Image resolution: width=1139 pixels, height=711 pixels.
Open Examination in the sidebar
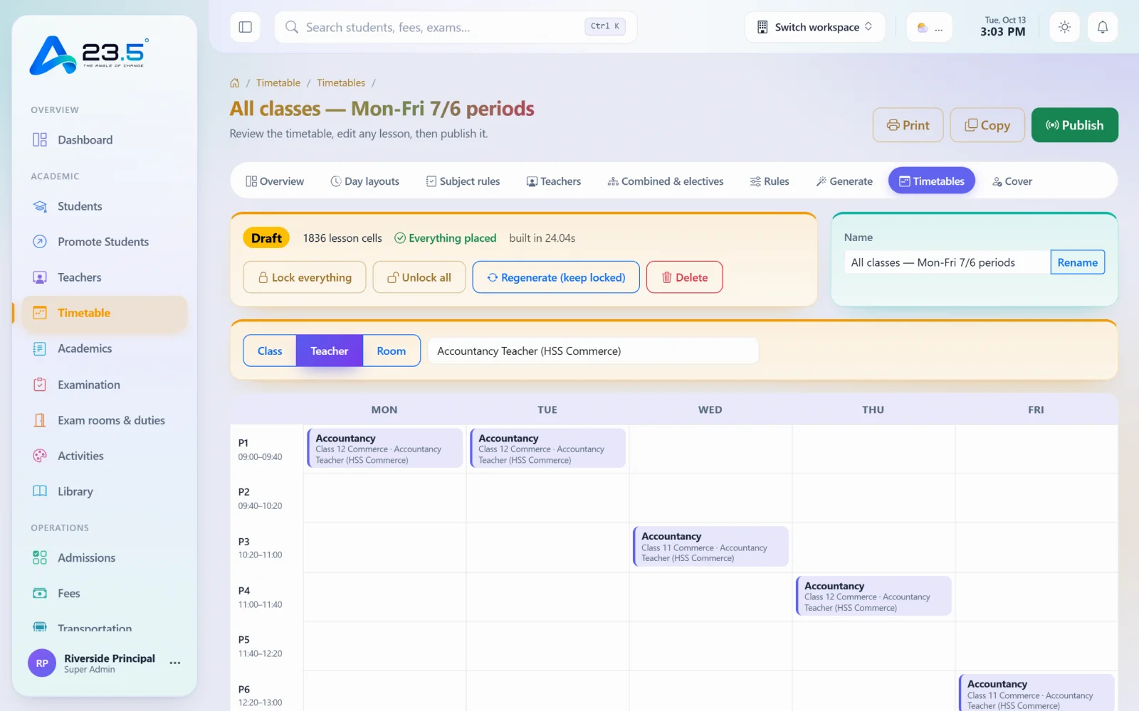coord(105,385)
